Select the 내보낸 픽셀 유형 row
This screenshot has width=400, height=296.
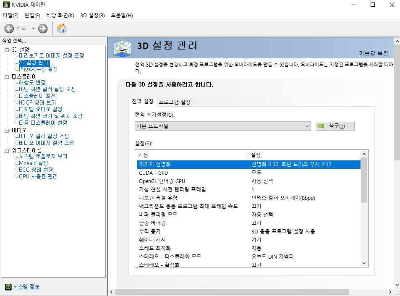coord(249,198)
